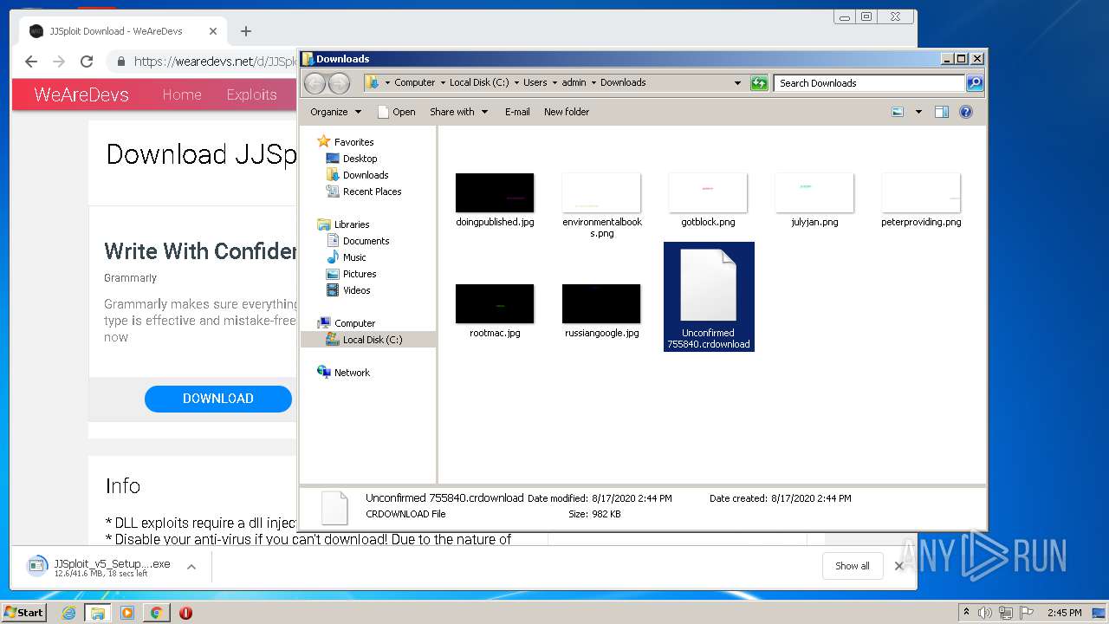Viewport: 1109px width, 624px height.
Task: Select the gotblock.png file
Action: point(708,200)
